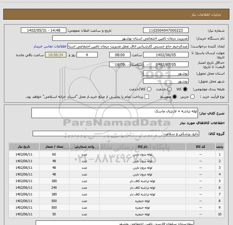233x225 pixels.
Task: Select the کالا/خدمت radio button
Action: point(149,89)
